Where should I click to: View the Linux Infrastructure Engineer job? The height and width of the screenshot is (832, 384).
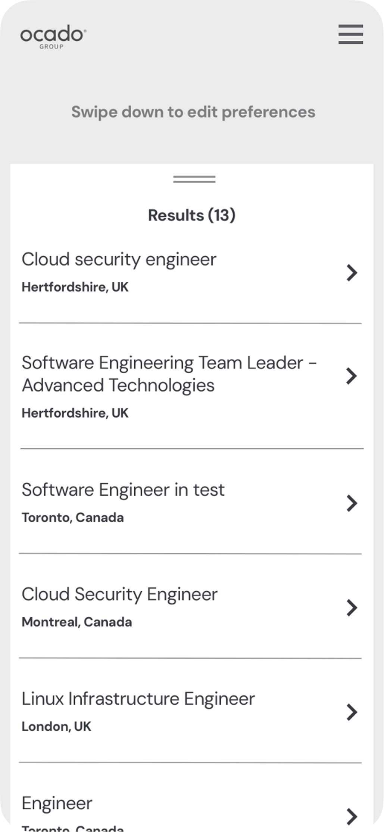click(x=138, y=699)
